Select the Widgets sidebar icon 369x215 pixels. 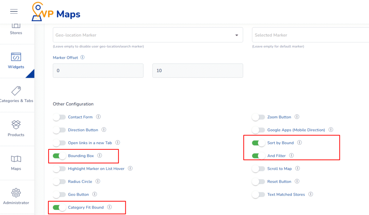(x=16, y=61)
